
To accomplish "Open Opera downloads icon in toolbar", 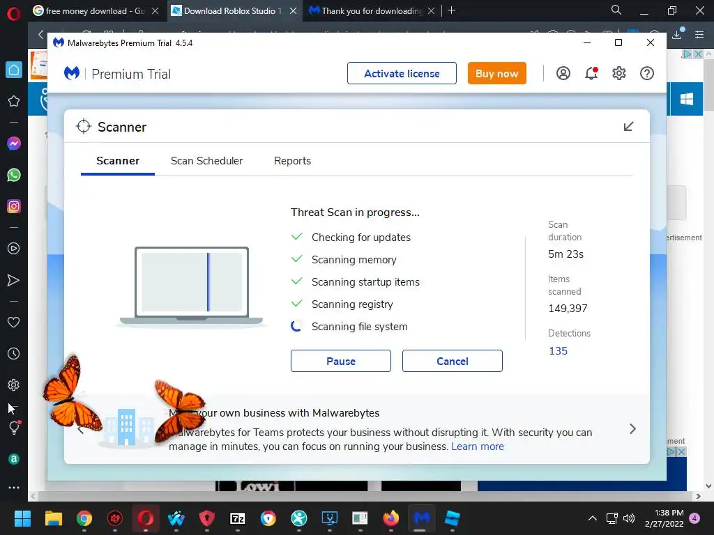I will pos(678,34).
